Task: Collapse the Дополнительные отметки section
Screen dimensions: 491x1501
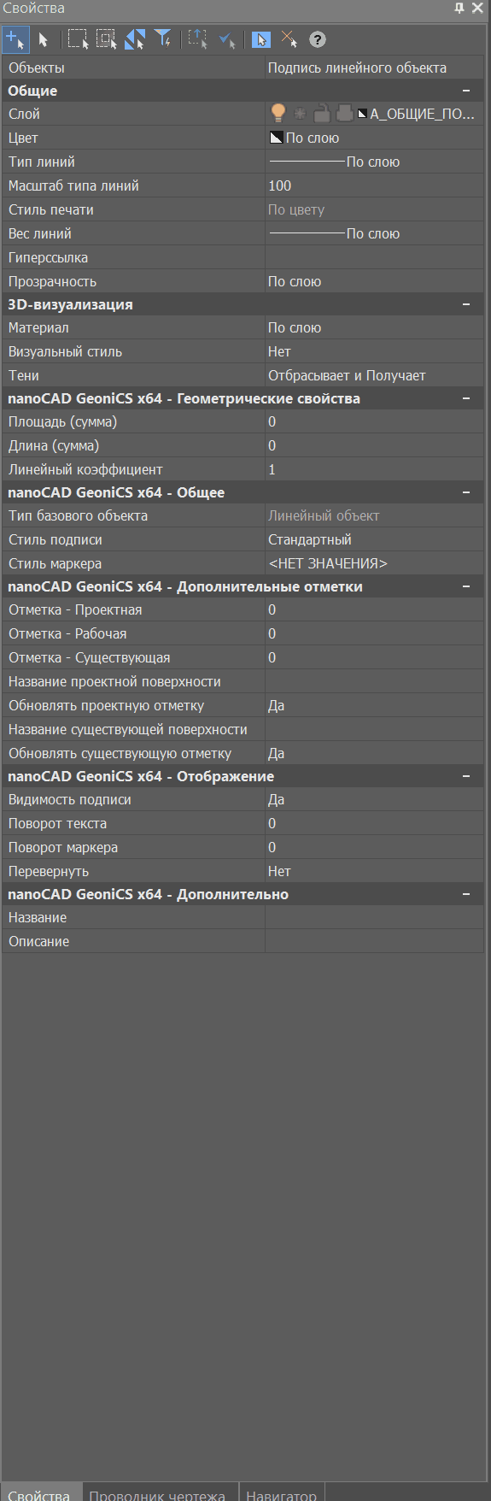Action: point(466,586)
